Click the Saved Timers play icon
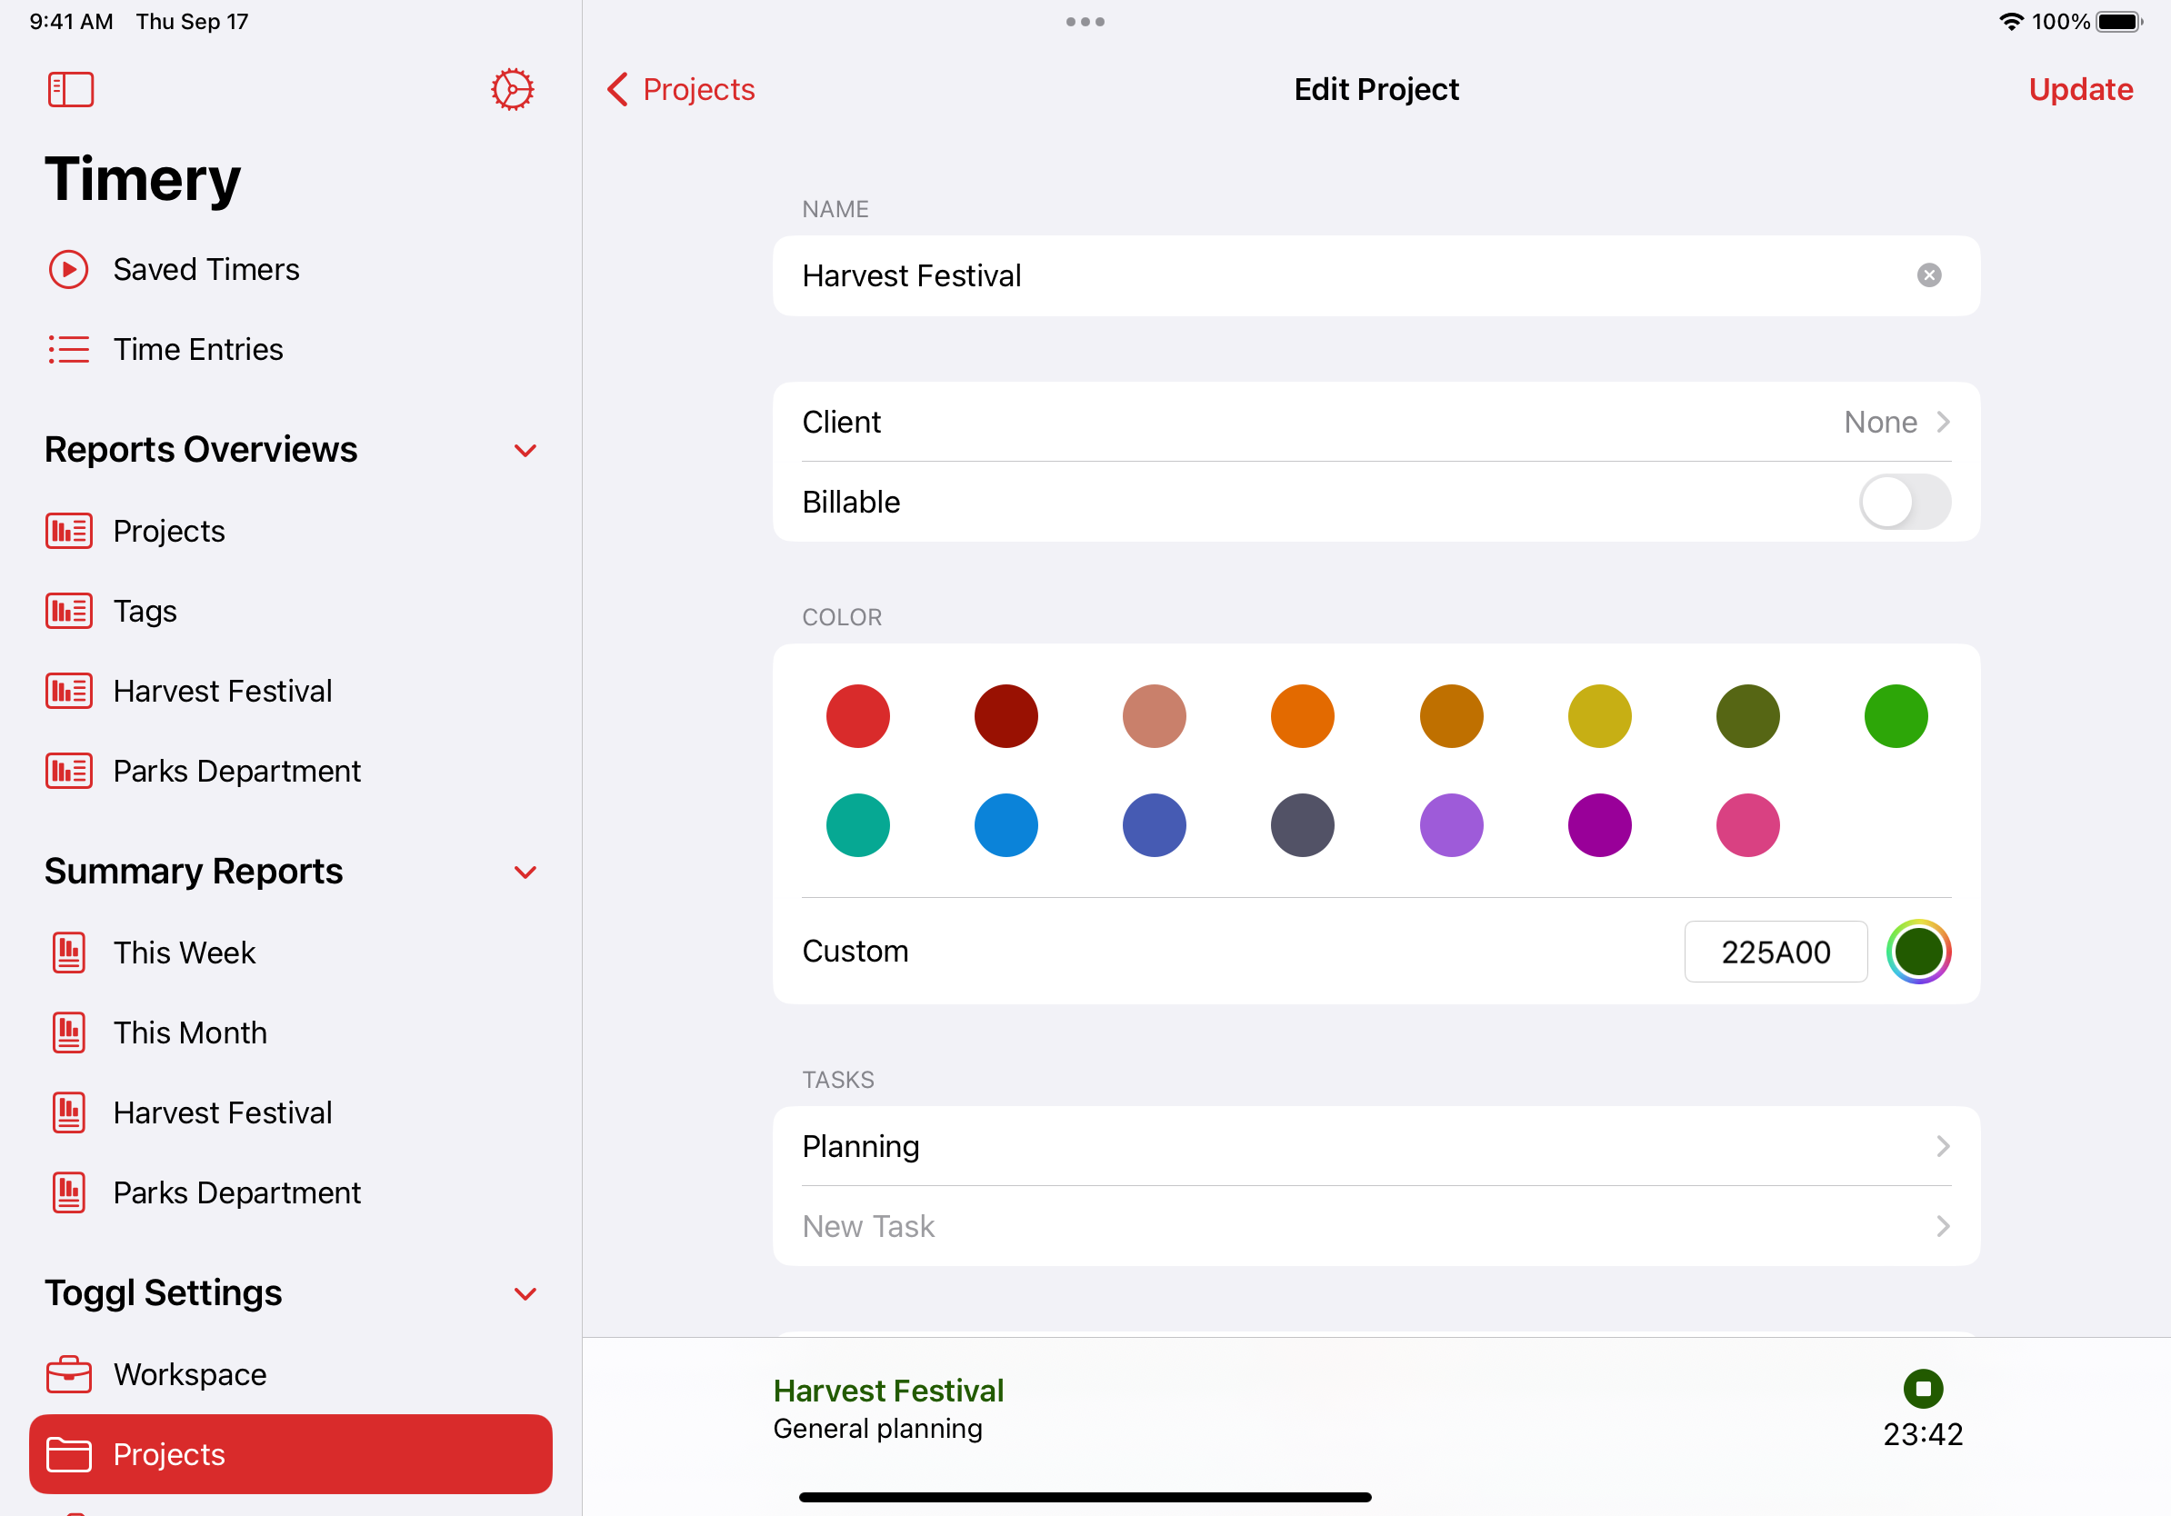This screenshot has width=2171, height=1516. (x=69, y=269)
